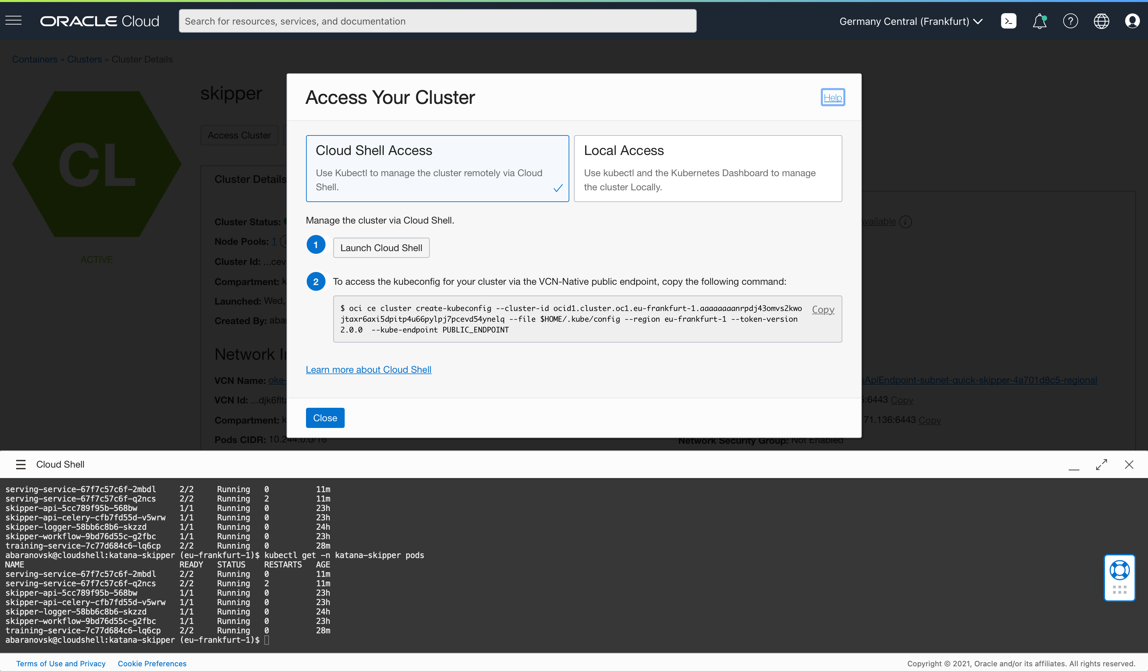
Task: Select the Local Access option card
Action: (x=707, y=168)
